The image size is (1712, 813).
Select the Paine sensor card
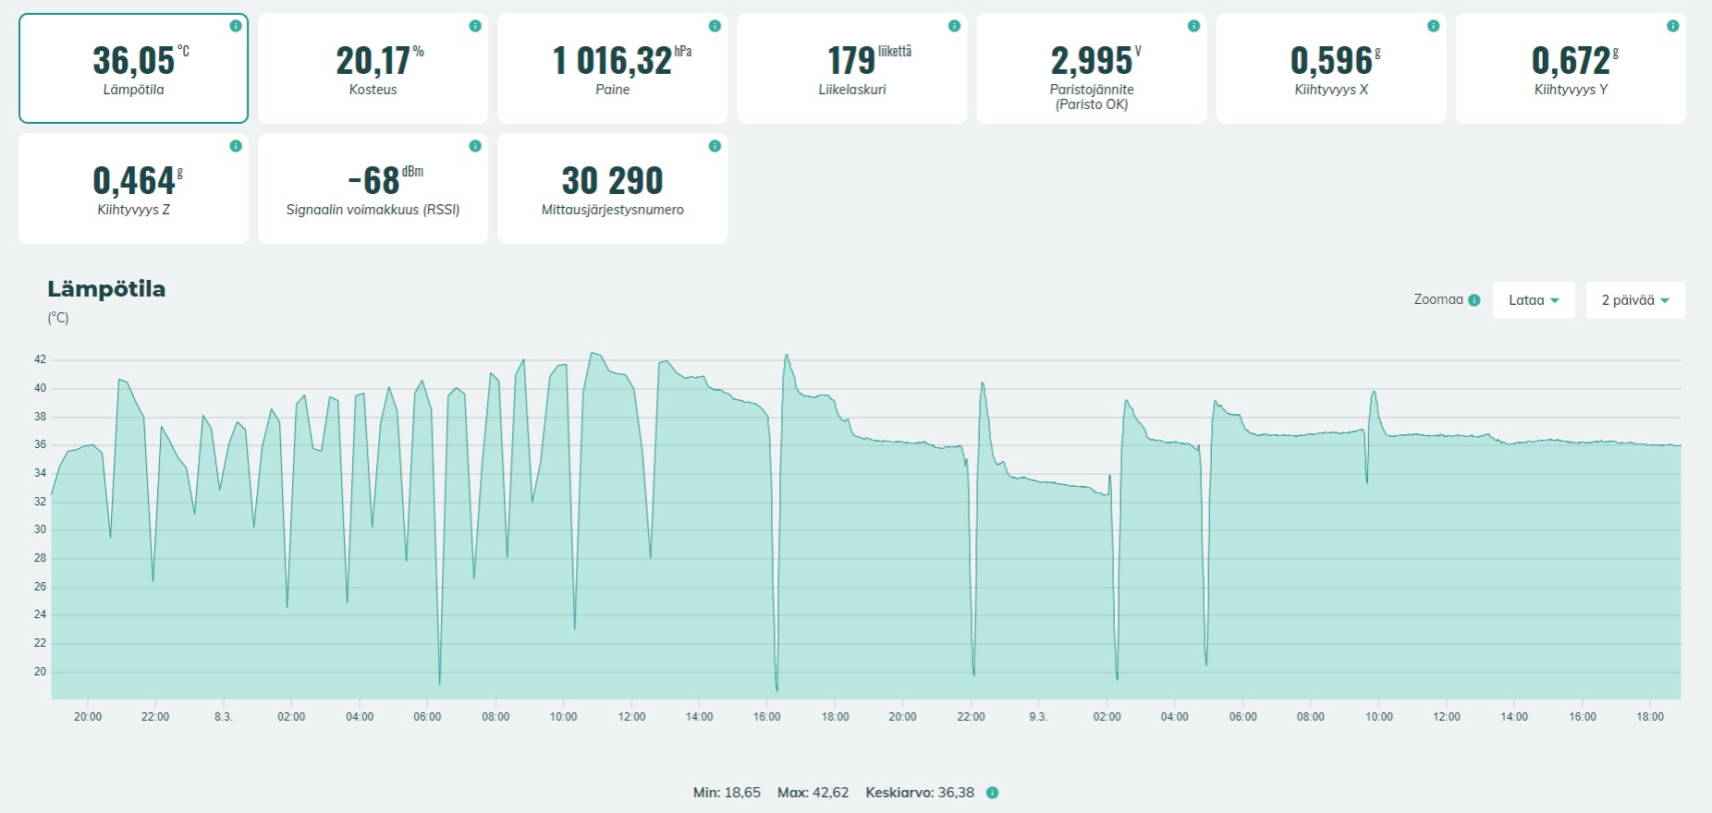click(x=612, y=68)
